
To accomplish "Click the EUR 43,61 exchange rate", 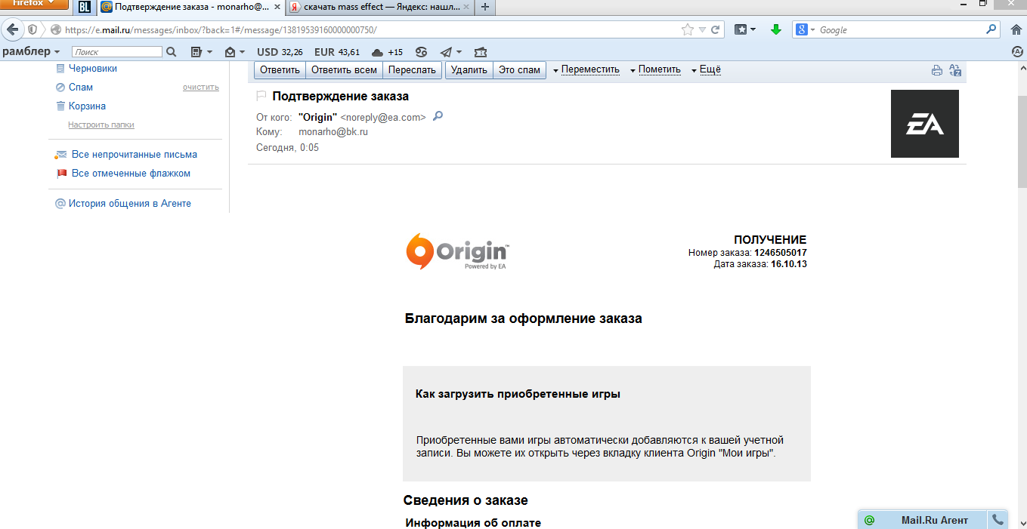I will click(337, 52).
